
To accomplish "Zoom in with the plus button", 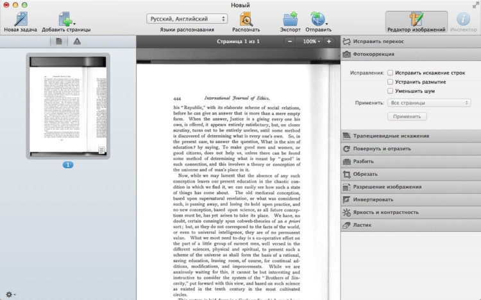I will click(329, 41).
